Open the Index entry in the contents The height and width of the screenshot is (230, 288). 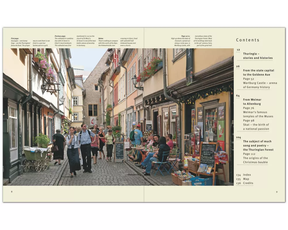(247, 175)
